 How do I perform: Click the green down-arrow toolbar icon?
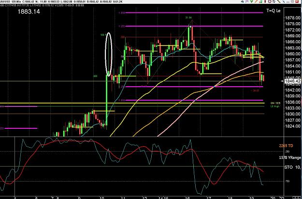(252, 1)
